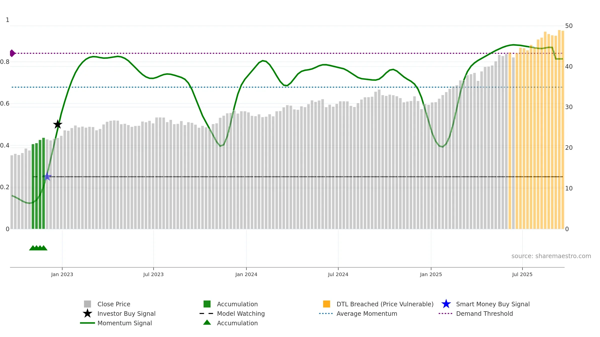Click the Jul 2024 axis label
This screenshot has width=600, height=337.
point(338,274)
